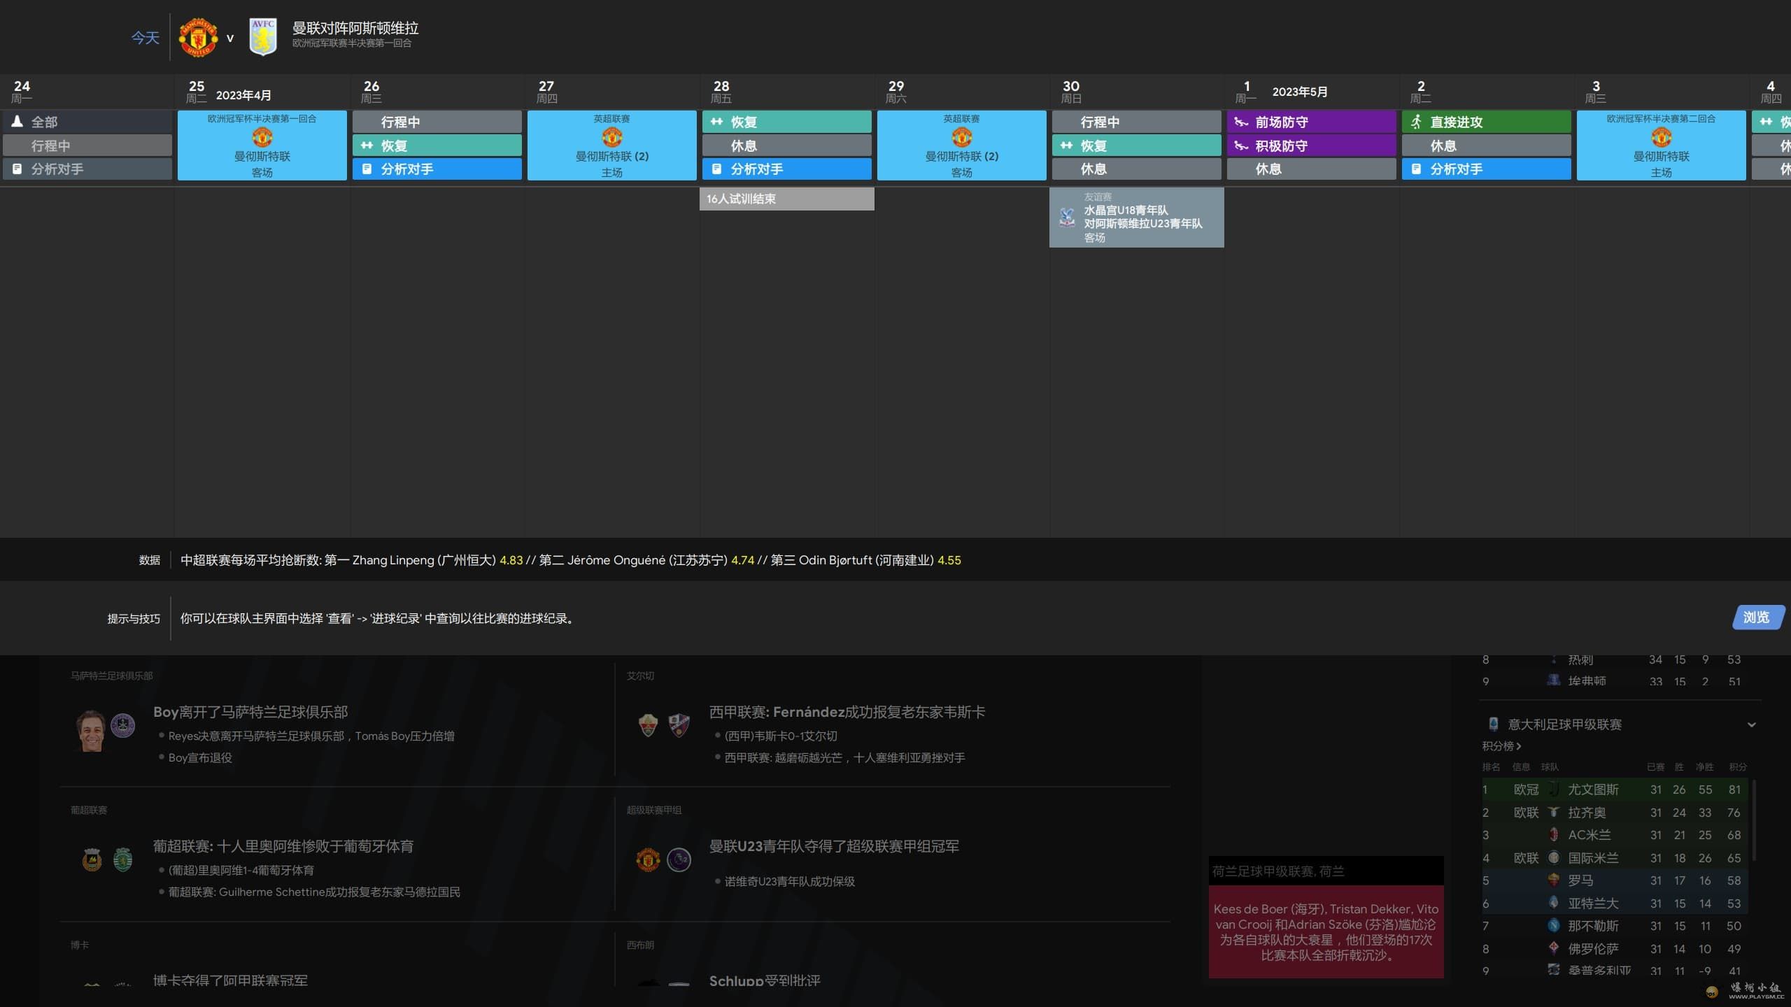Click the Napoli badge in the standings table

1554,925
